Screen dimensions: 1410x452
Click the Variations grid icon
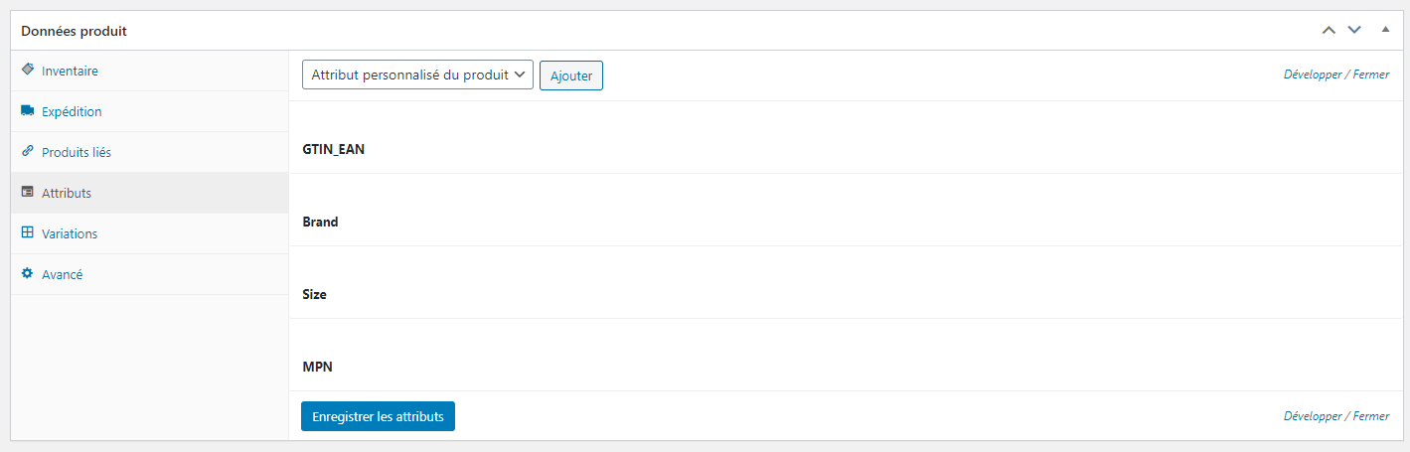[28, 233]
